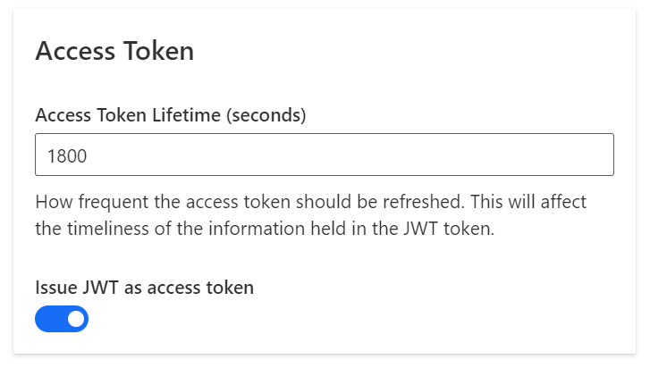The image size is (650, 368).
Task: Click "Issue JWT" at the start of toggle label
Action: 69,287
